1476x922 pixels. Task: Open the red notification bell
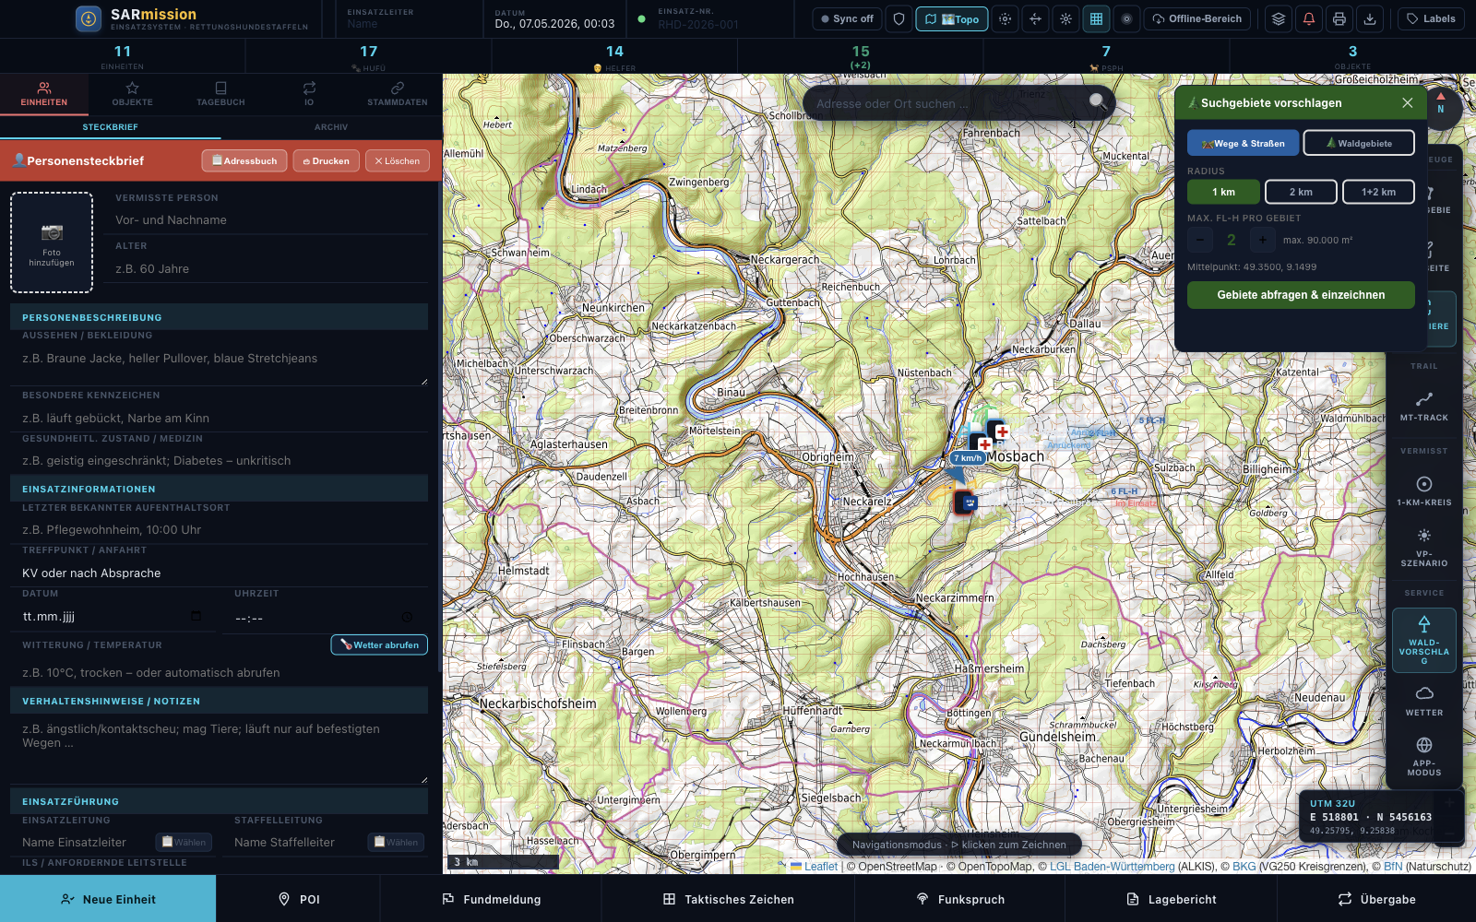click(1308, 18)
